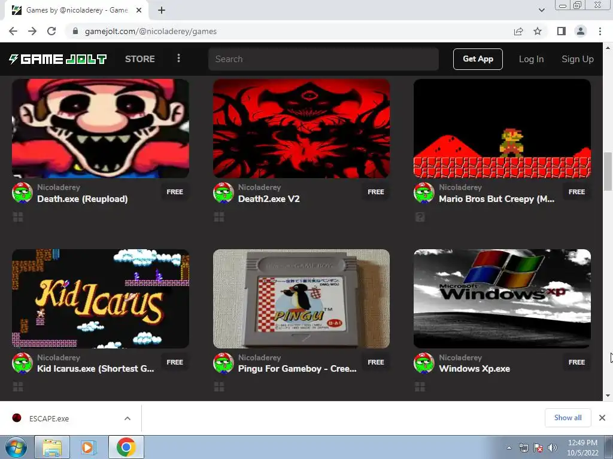Open a new browser tab
Screen dimensions: 613x459
[x=162, y=11]
